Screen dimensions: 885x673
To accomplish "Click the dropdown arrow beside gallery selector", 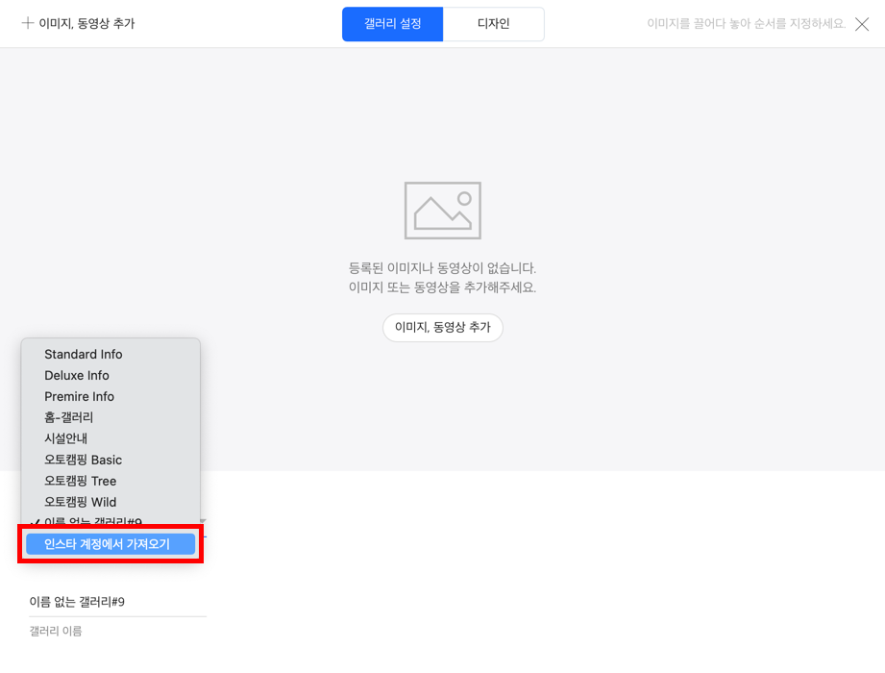I will coord(203,521).
